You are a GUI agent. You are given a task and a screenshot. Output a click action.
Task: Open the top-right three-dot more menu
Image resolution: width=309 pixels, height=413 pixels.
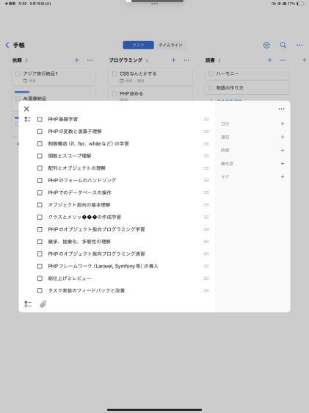299,45
